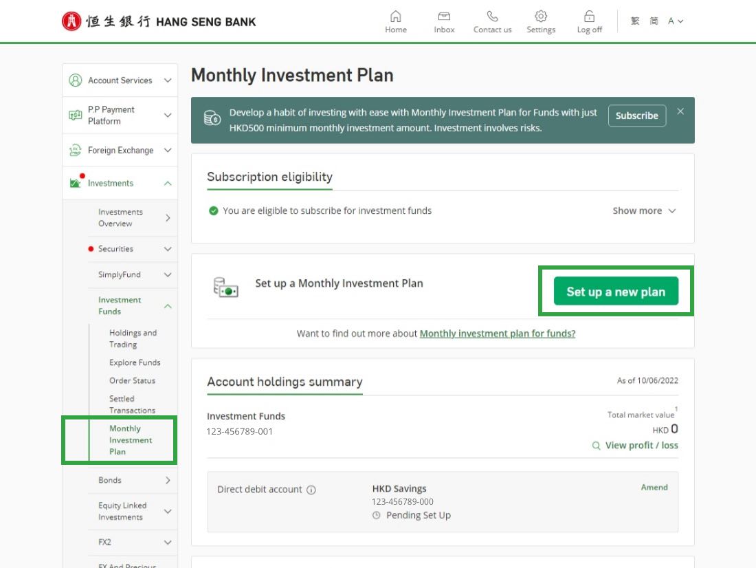This screenshot has height=568, width=756.
Task: Open Investments Overview arrow
Action: (167, 218)
